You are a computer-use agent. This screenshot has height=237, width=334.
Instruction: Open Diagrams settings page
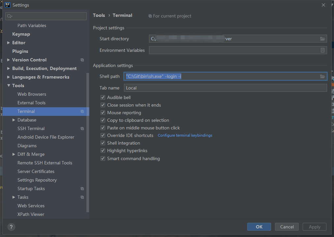click(x=27, y=146)
